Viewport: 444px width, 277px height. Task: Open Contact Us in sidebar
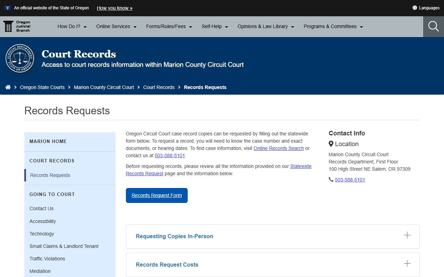(x=41, y=208)
